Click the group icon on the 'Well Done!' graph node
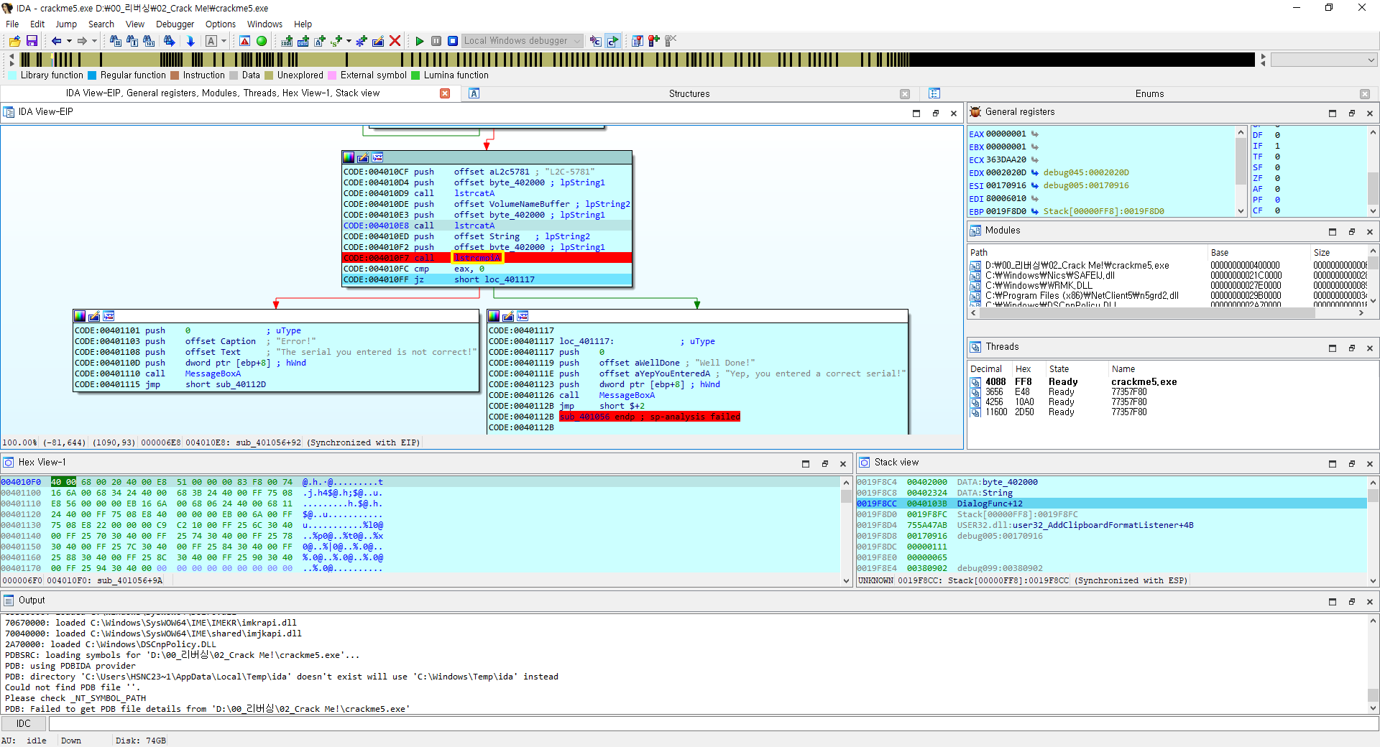 tap(523, 316)
